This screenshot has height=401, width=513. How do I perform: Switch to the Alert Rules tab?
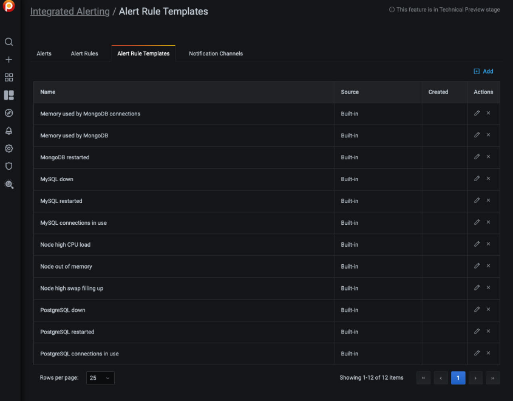coord(84,53)
